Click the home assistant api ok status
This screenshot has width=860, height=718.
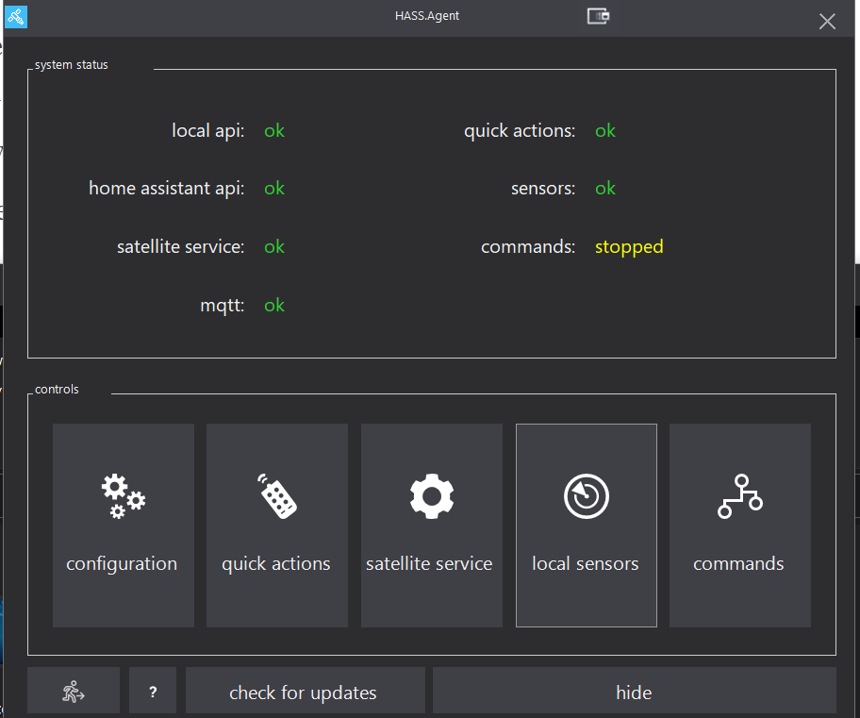[x=274, y=188]
